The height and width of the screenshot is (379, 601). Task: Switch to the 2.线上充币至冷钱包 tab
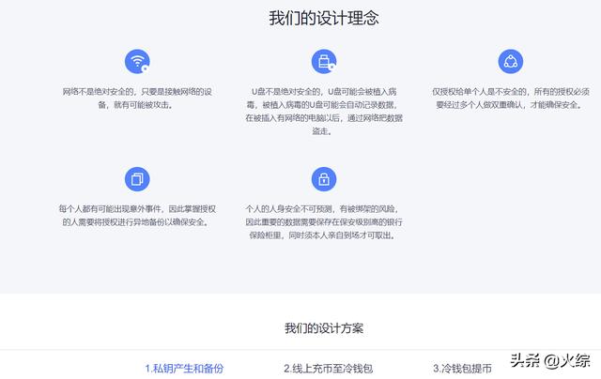pos(328,369)
